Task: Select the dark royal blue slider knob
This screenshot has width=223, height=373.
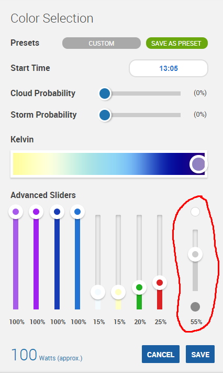Action: pyautogui.click(x=57, y=212)
